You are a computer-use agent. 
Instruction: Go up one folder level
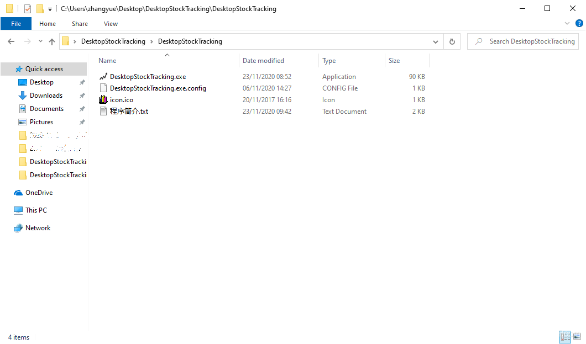tap(52, 41)
